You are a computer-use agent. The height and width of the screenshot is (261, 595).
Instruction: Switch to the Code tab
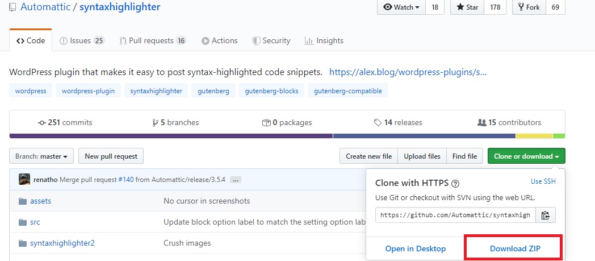coord(31,40)
